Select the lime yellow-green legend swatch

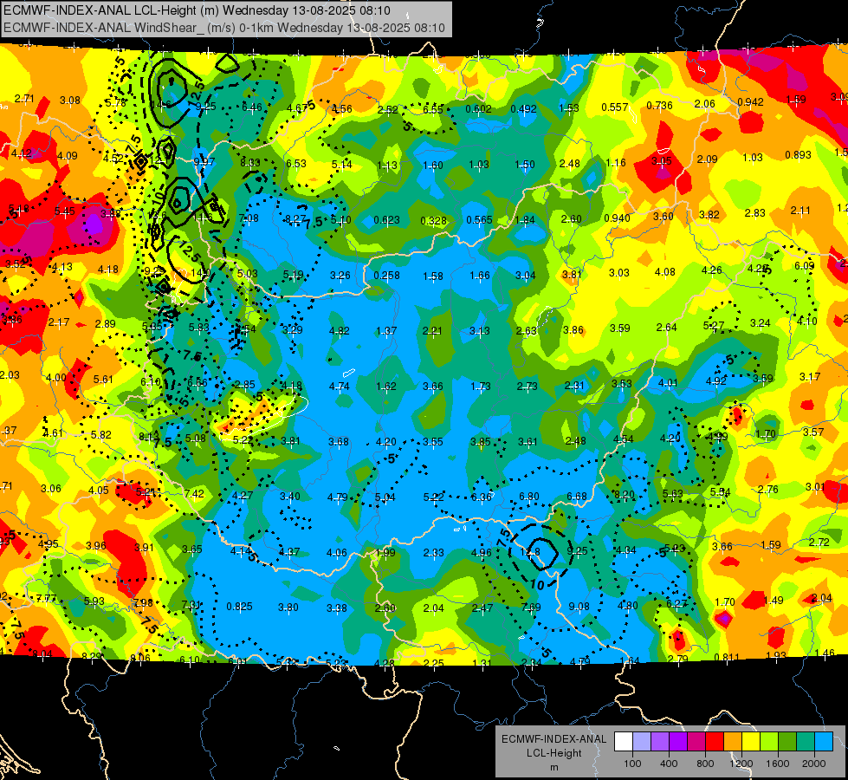click(x=768, y=742)
